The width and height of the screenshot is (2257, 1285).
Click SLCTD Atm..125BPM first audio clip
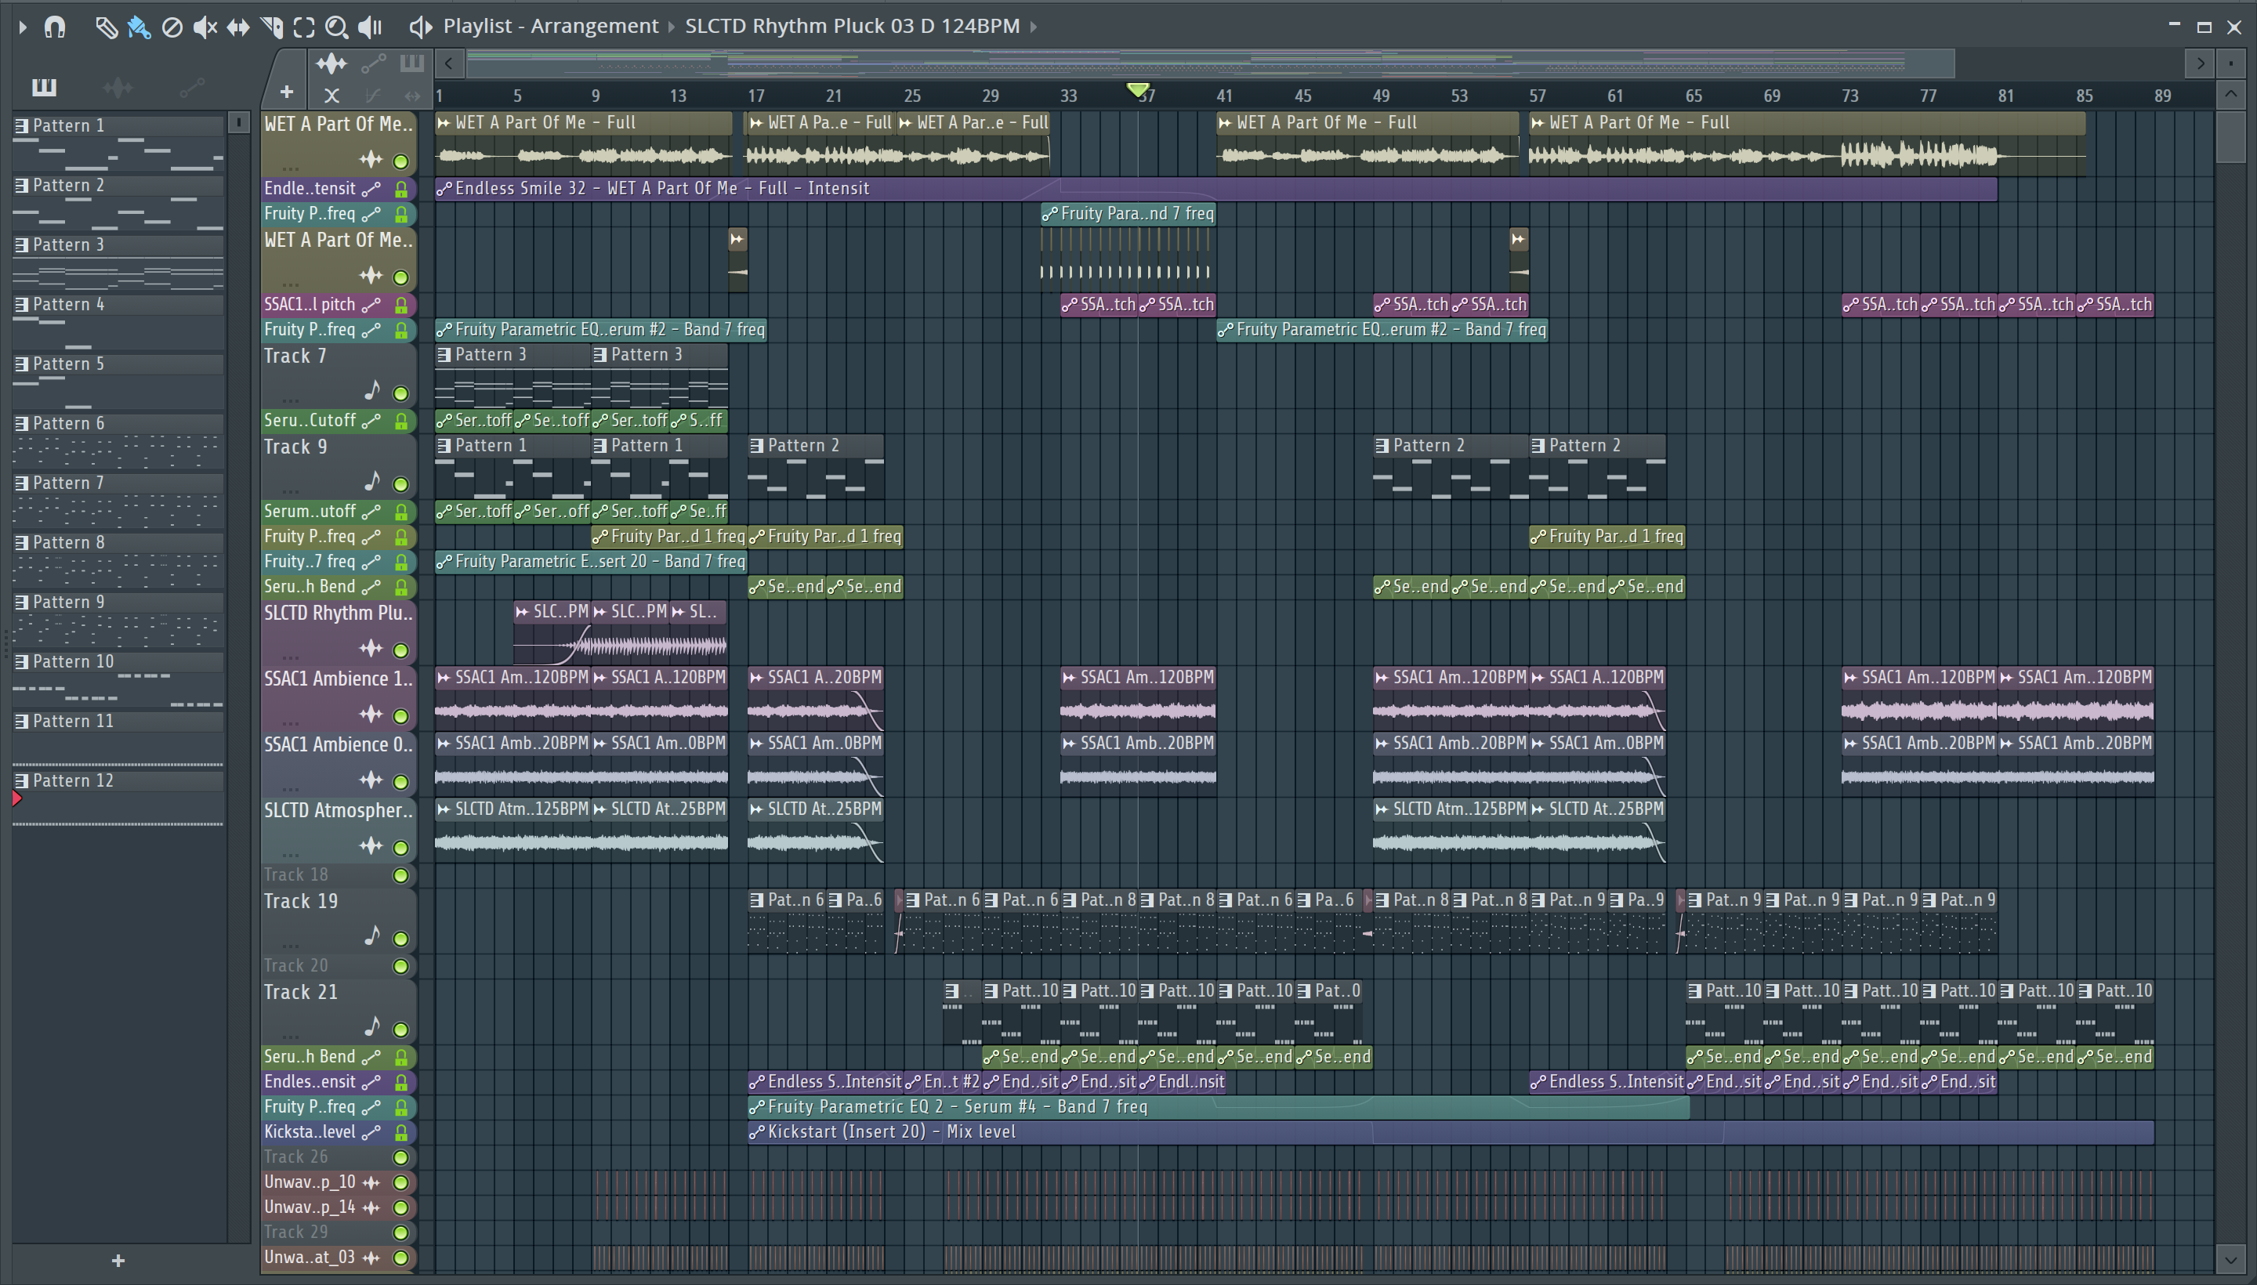513,831
